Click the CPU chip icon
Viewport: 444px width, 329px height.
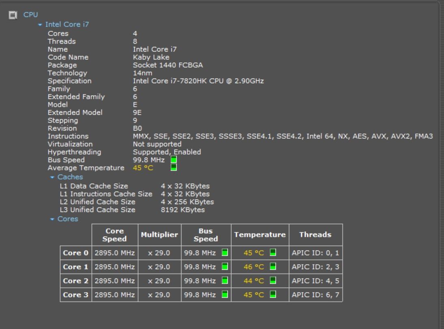click(x=13, y=15)
